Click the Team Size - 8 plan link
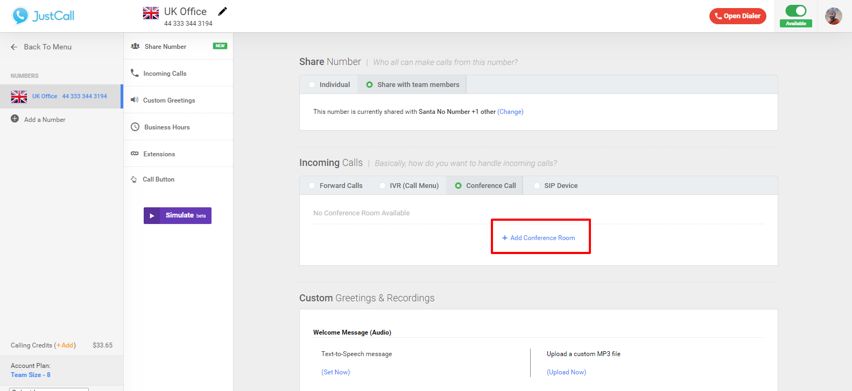Viewport: 852px width, 391px height. [x=31, y=375]
